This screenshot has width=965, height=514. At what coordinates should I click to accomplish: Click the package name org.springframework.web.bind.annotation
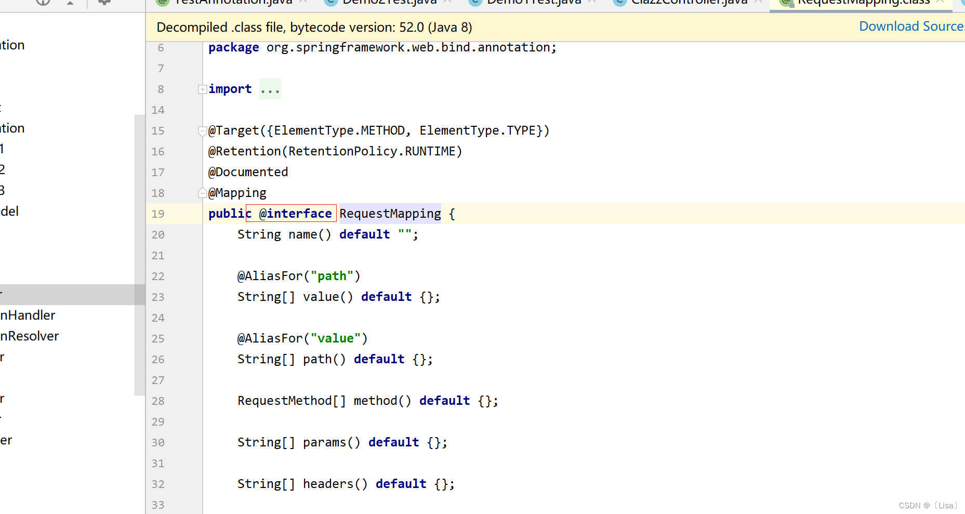click(408, 47)
